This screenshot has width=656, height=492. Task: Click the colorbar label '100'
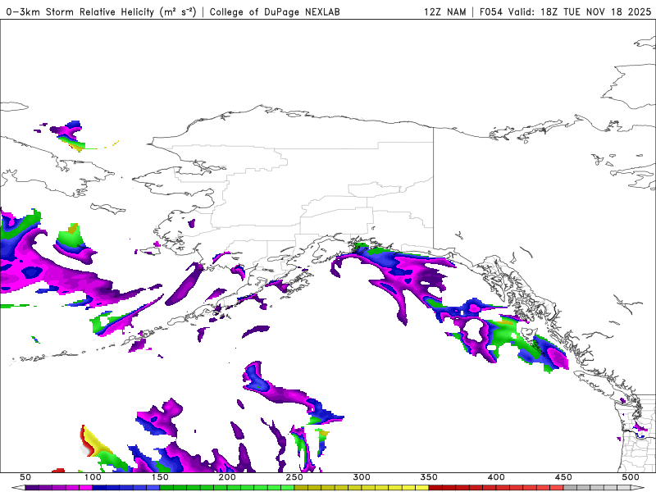point(93,477)
